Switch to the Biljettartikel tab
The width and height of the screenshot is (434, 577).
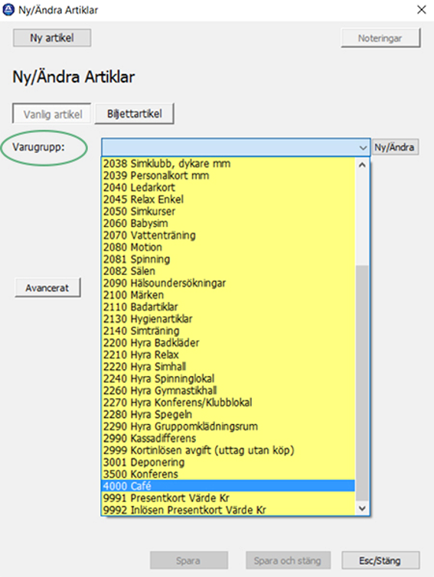click(135, 114)
